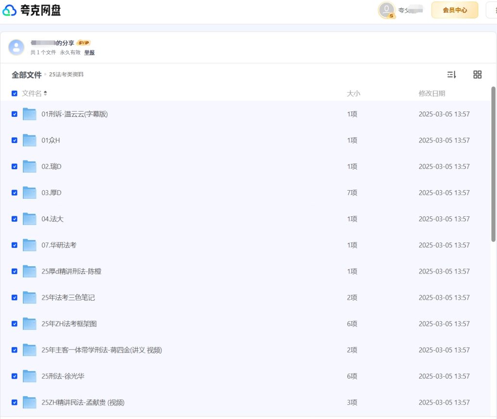497x419 pixels.
Task: Click the modified date of 01众H
Action: 444,140
